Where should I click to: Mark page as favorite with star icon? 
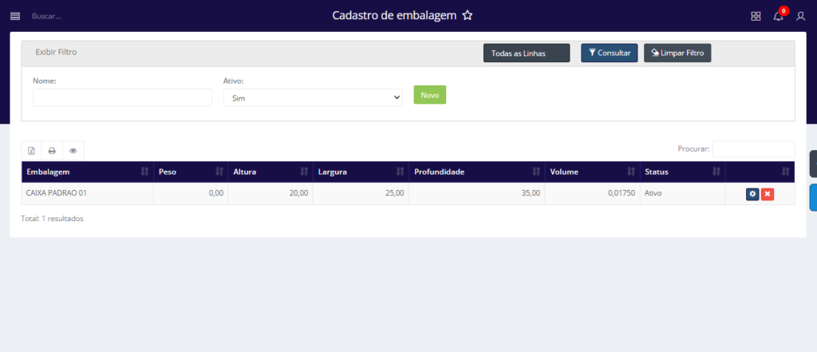pyautogui.click(x=468, y=16)
